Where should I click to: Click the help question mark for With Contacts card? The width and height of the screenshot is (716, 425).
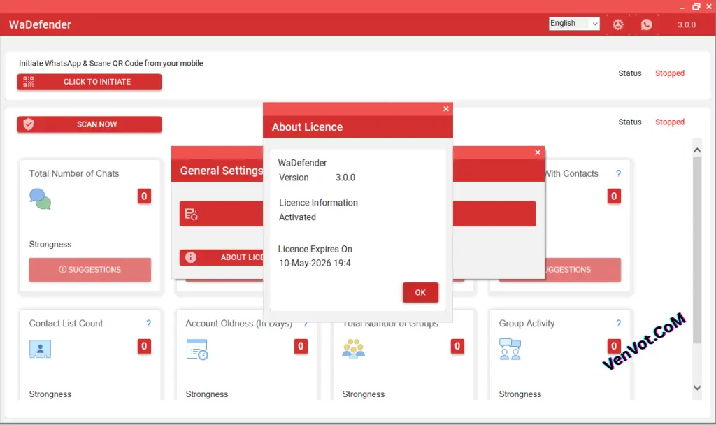point(618,173)
